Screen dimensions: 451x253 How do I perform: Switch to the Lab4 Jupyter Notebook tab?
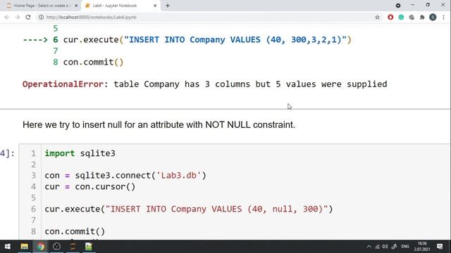(x=121, y=6)
